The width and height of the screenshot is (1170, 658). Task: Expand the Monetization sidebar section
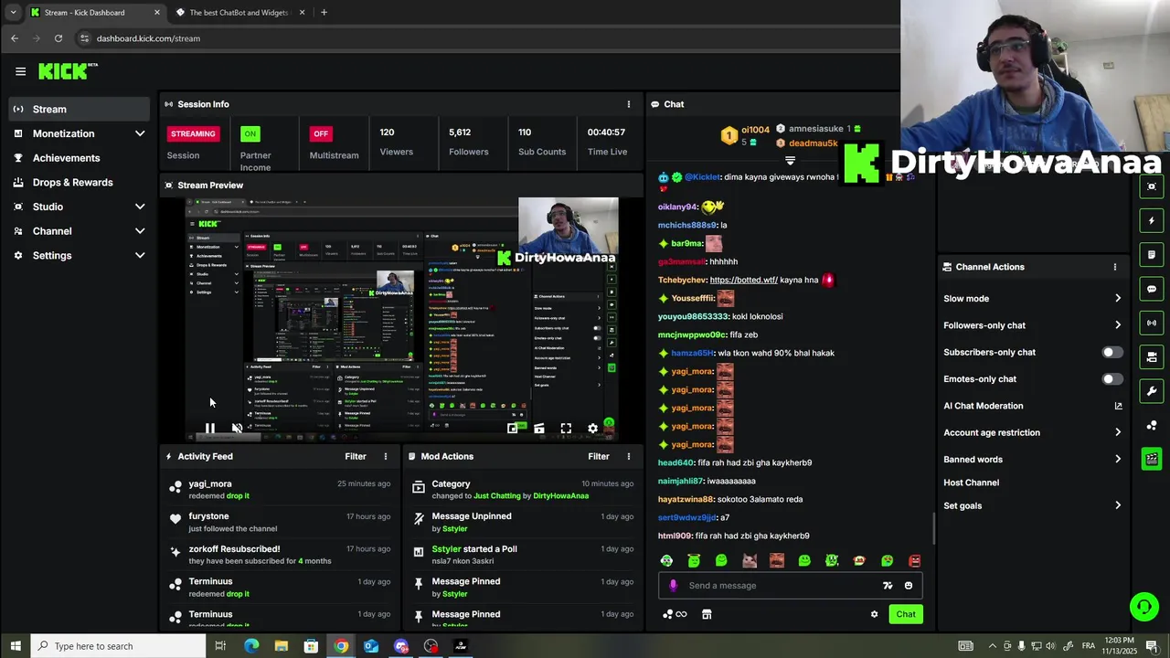click(140, 133)
